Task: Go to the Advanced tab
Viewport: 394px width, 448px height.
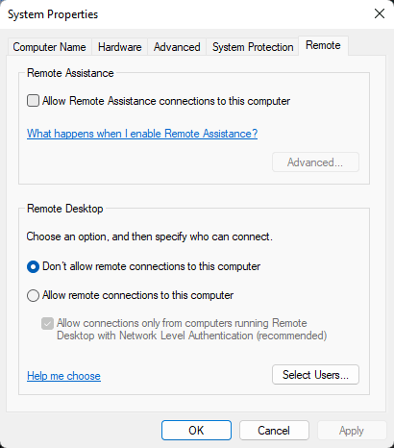Action: pos(177,47)
